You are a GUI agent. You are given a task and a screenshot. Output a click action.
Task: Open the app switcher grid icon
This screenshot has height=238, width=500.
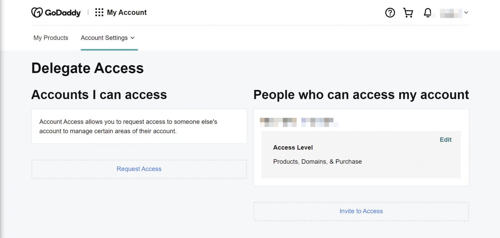[x=99, y=12]
